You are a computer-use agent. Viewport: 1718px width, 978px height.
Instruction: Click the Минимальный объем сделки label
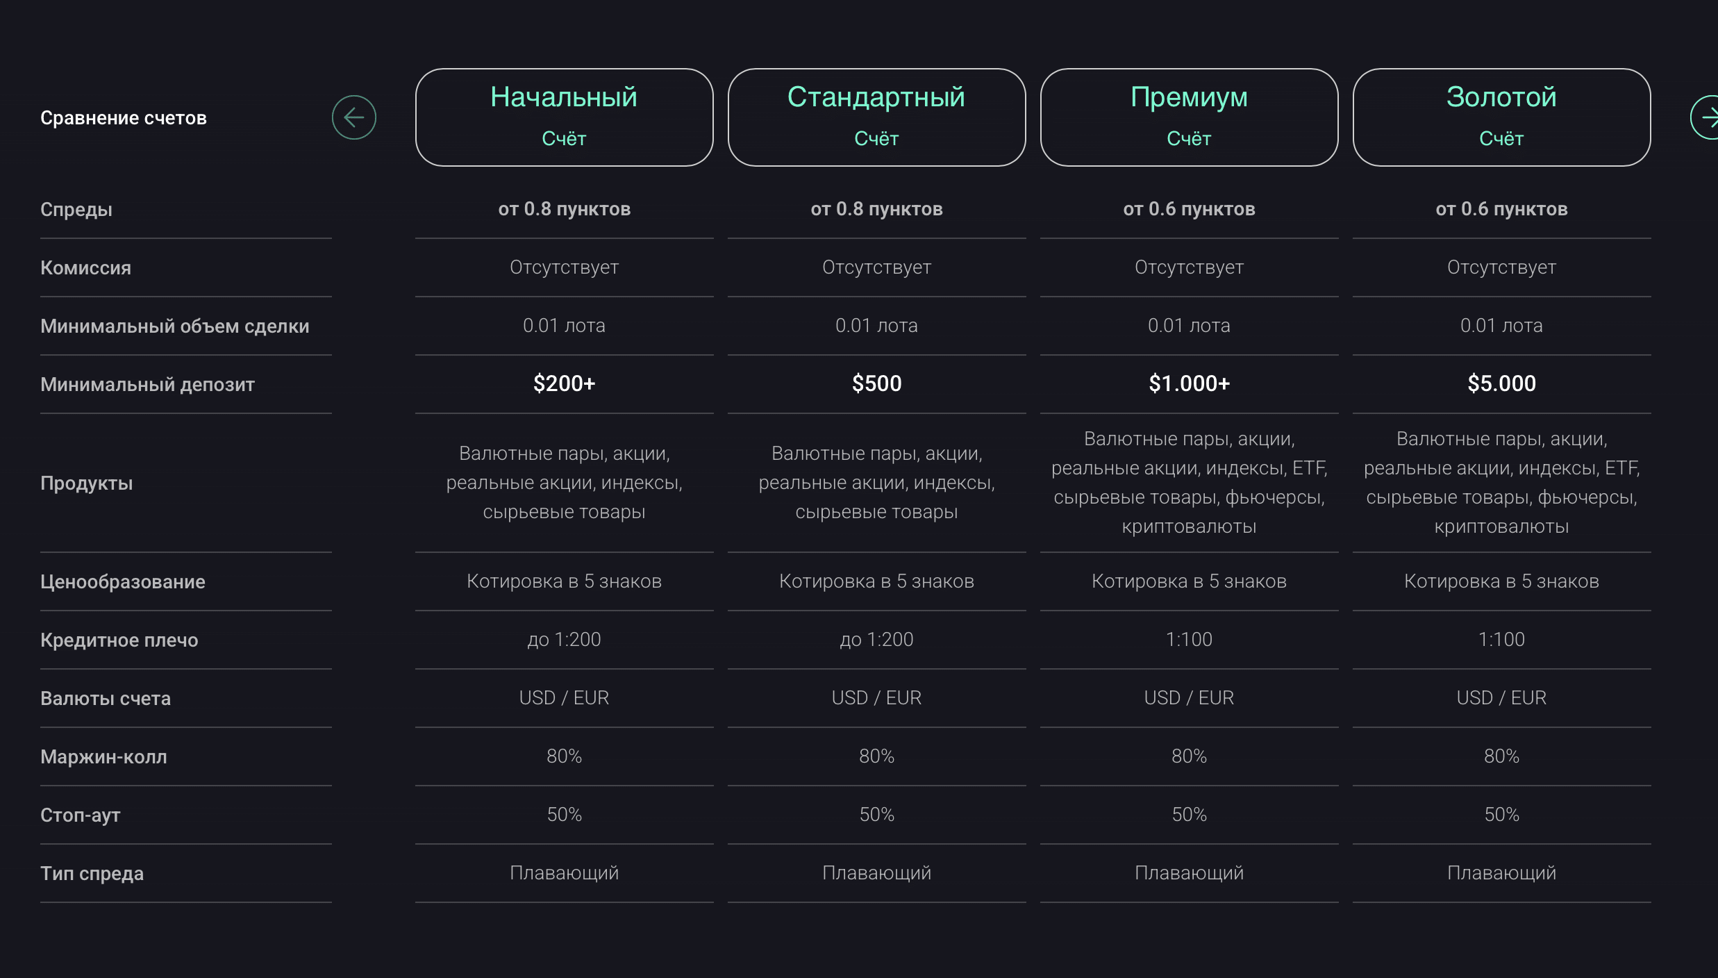[x=175, y=326]
